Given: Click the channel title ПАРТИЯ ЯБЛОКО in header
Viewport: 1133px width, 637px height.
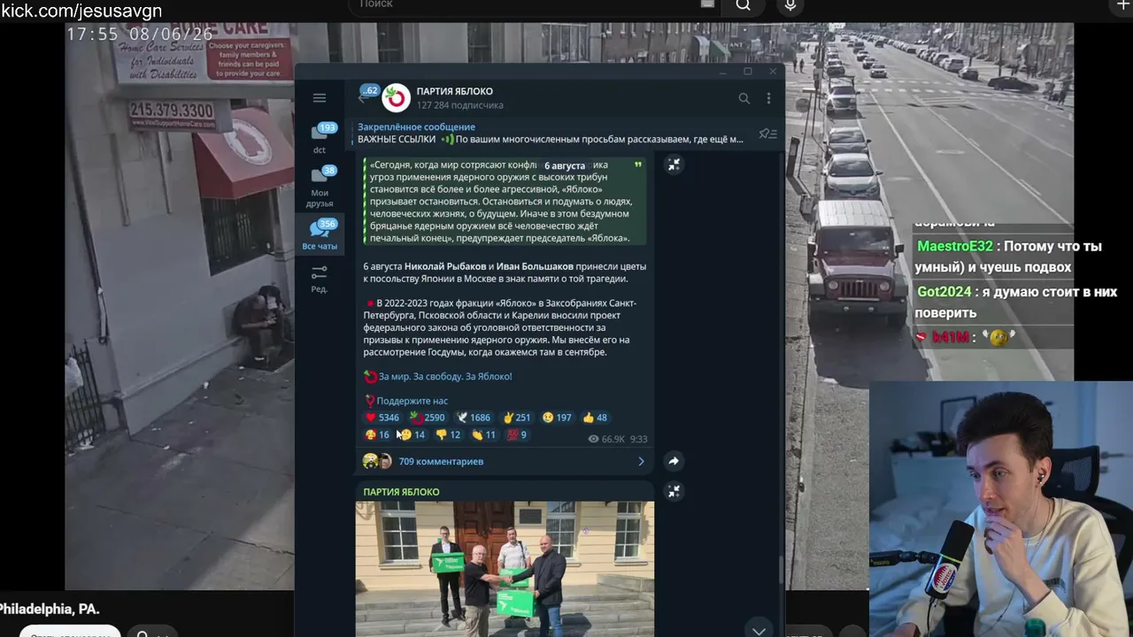Looking at the screenshot, I should coord(455,92).
